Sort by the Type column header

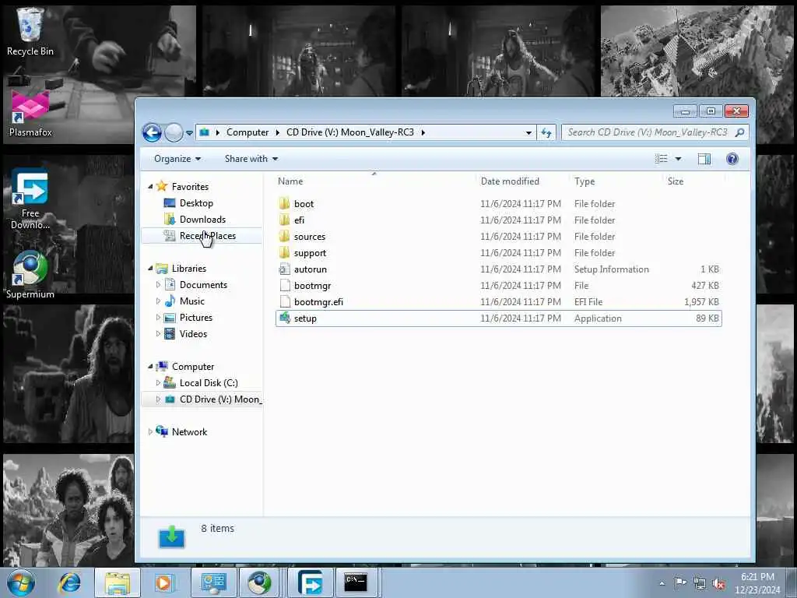[x=585, y=181]
